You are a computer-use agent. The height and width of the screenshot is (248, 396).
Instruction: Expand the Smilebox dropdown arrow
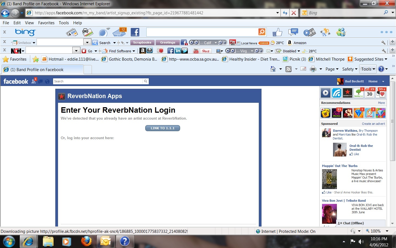click(x=34, y=43)
